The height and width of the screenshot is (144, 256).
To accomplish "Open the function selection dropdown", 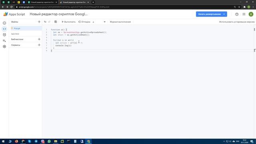I will tap(99, 22).
